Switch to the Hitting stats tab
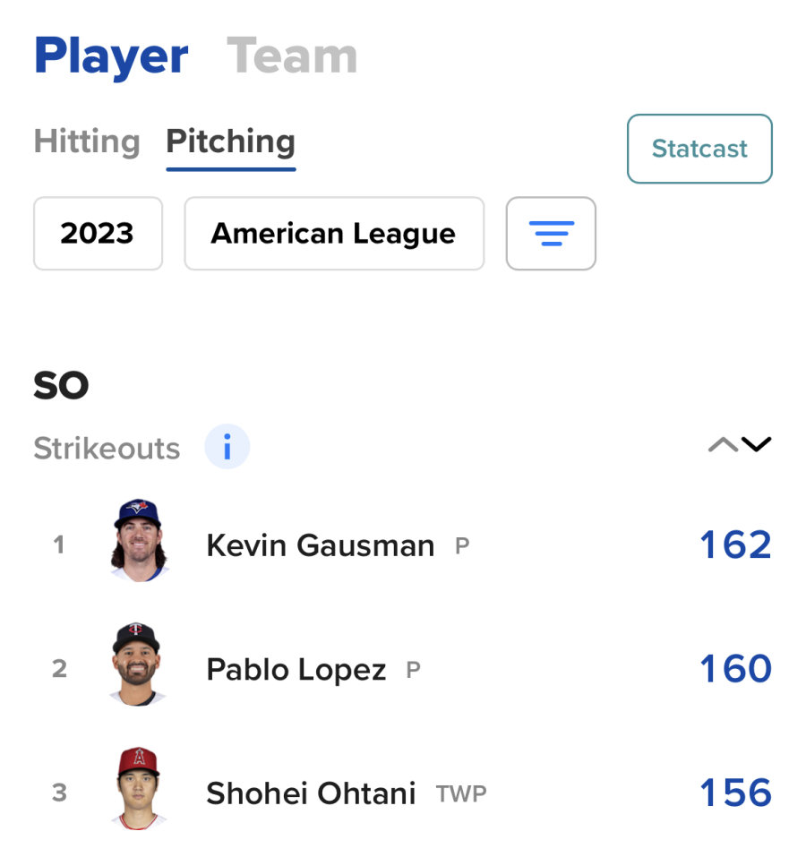806x857 pixels. [x=87, y=141]
